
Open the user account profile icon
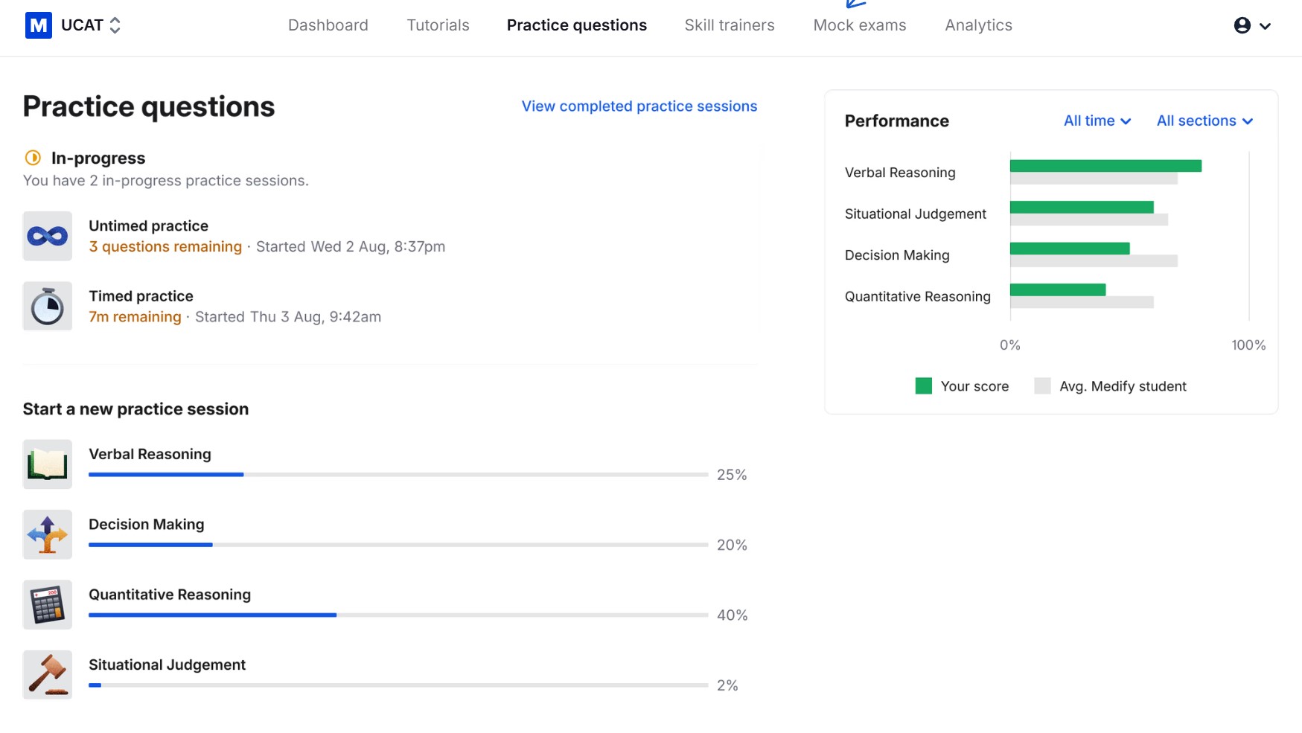1242,25
